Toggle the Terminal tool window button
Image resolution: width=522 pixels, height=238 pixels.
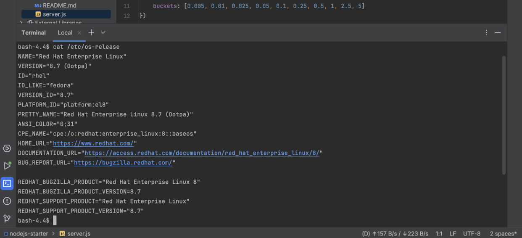point(7,183)
